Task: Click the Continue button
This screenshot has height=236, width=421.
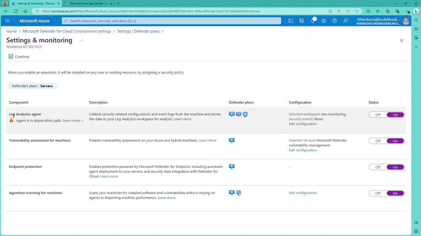Action: (x=19, y=57)
